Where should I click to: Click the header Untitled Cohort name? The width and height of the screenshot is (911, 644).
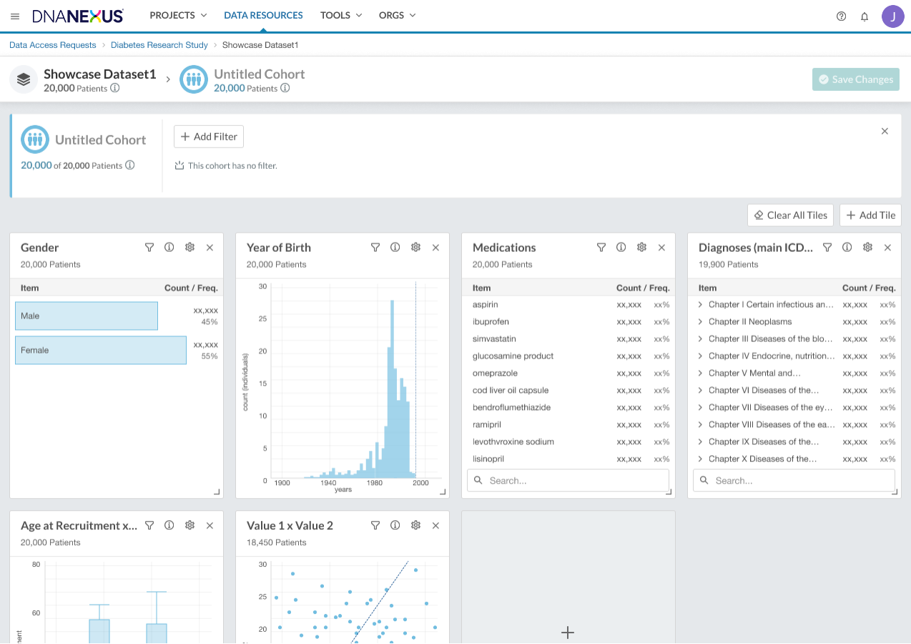coord(260,74)
